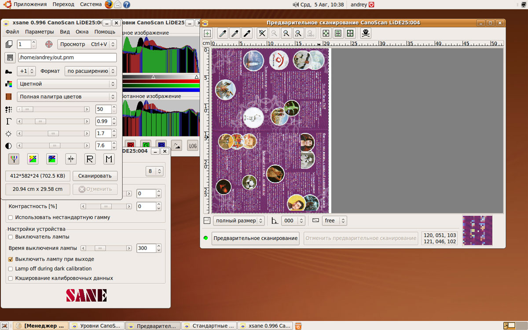528x330 pixels.
Task: Click the M store enhancement button
Action: click(x=109, y=159)
